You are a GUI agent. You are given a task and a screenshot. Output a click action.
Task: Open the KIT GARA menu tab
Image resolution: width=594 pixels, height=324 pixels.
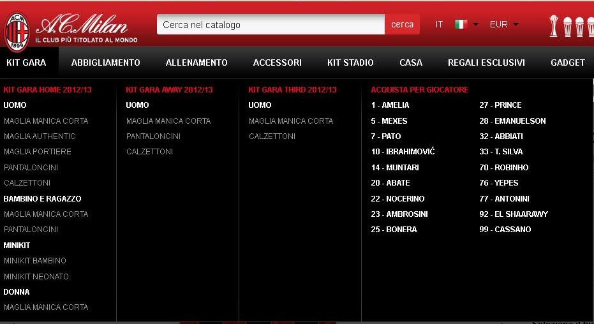click(x=26, y=63)
